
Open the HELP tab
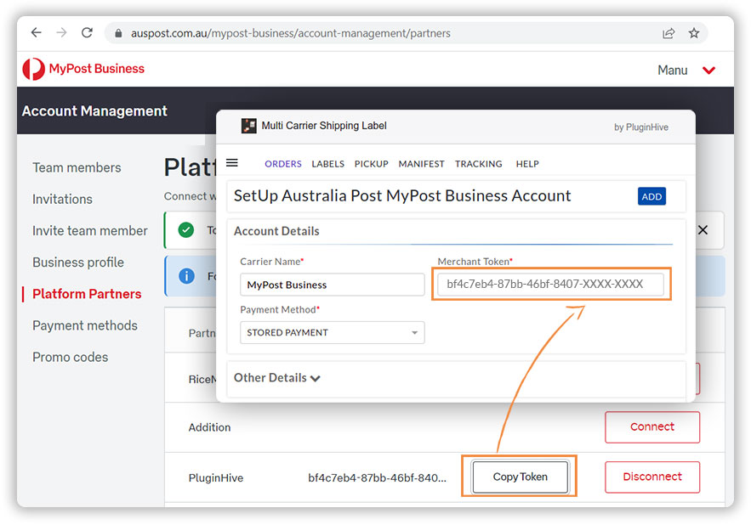tap(527, 164)
